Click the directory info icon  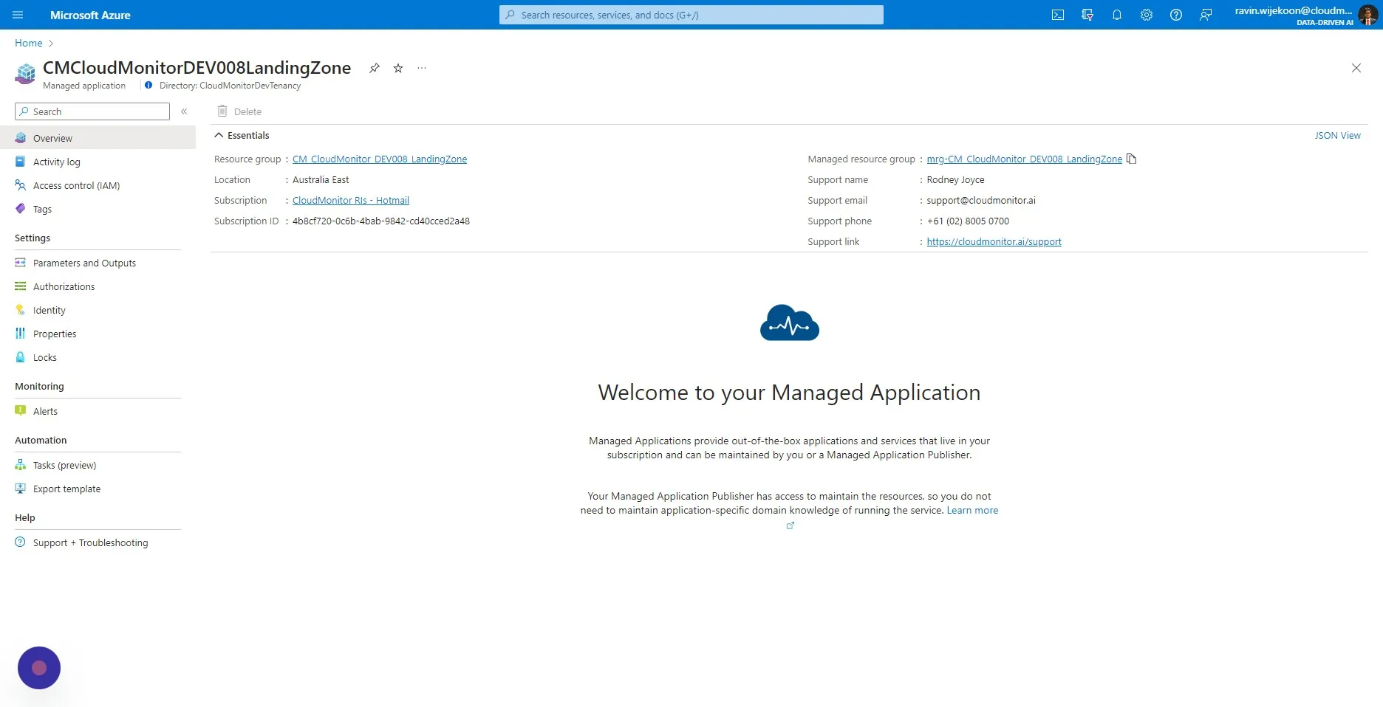[x=148, y=86]
